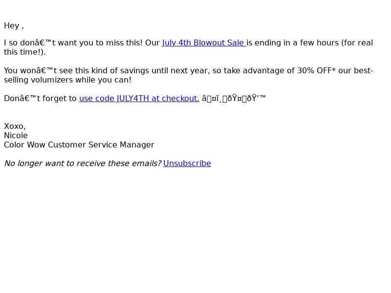The image size is (391, 293).
Task: Click the "30% OFF*" text
Action: coord(316,70)
